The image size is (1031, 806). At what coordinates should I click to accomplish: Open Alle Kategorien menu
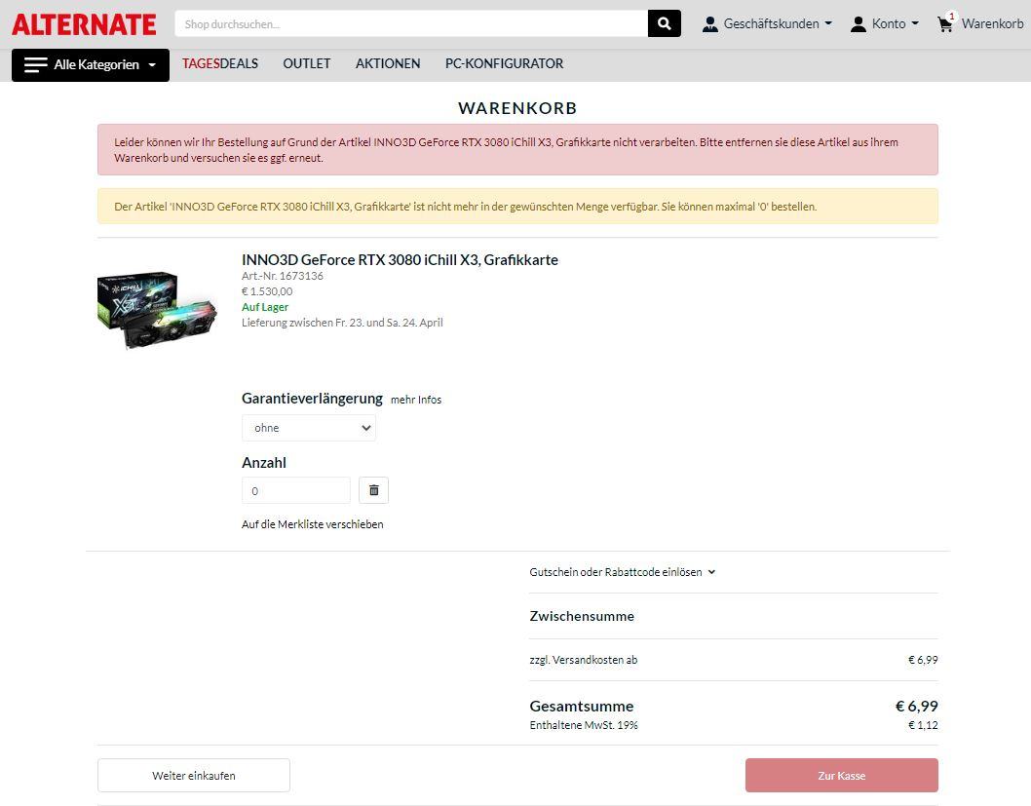pyautogui.click(x=90, y=65)
